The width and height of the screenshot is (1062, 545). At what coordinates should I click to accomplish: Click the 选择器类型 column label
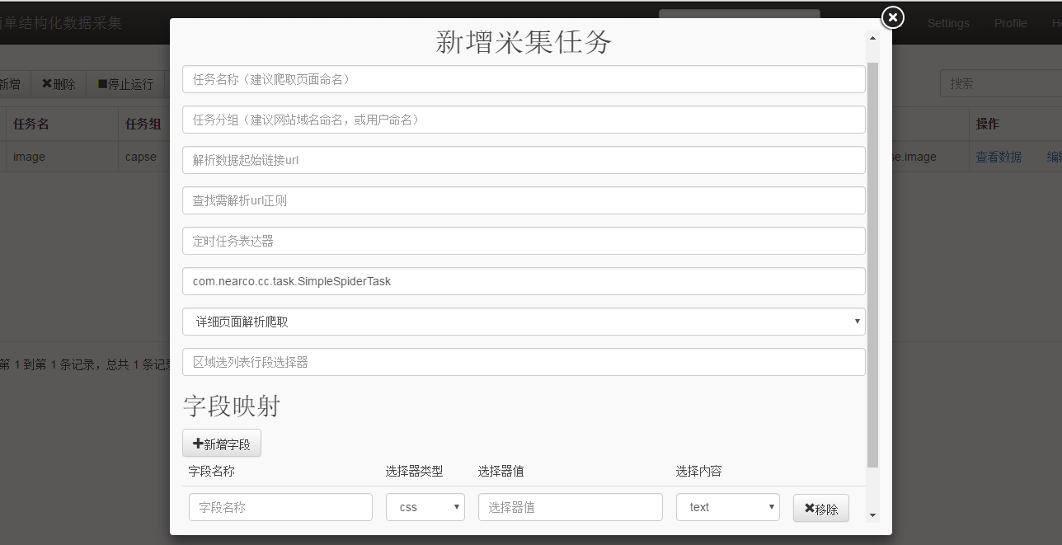414,471
